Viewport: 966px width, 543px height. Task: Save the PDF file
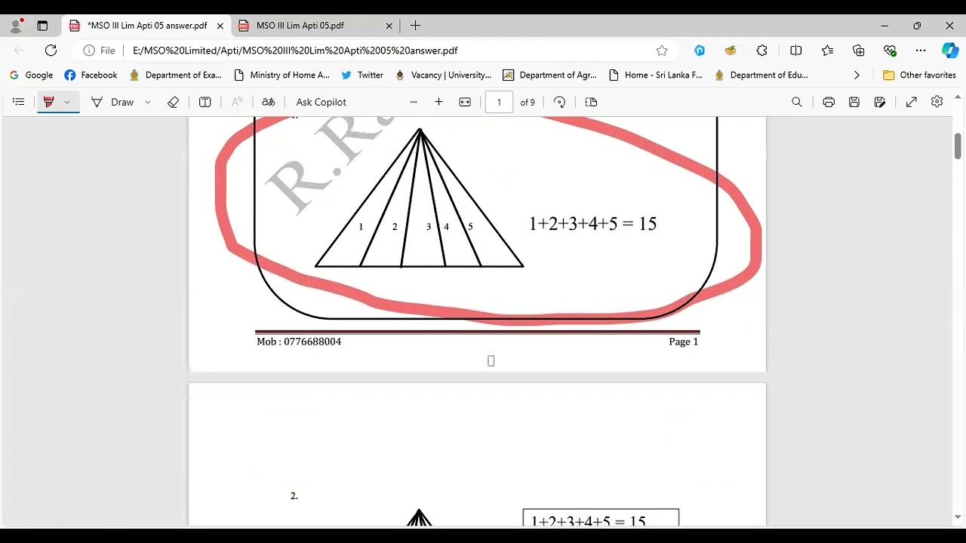tap(854, 102)
